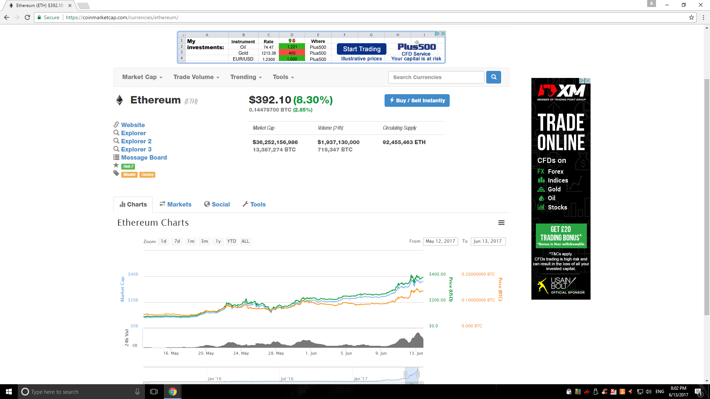Set chart zoom to 1d
This screenshot has height=399, width=710.
(163, 241)
